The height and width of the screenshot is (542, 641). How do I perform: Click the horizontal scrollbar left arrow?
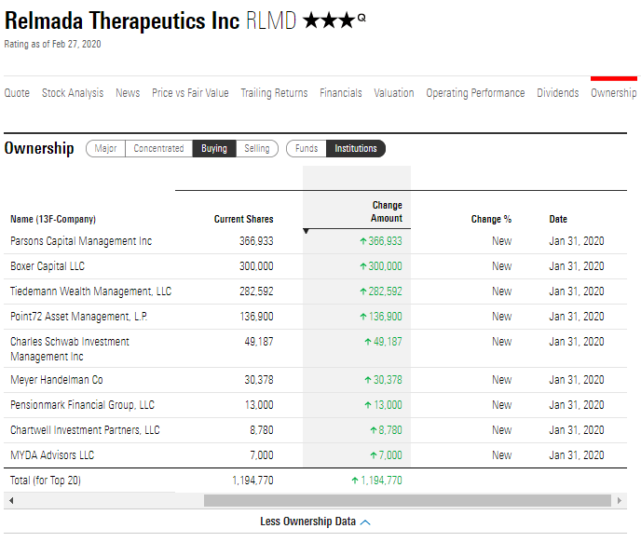tap(11, 500)
